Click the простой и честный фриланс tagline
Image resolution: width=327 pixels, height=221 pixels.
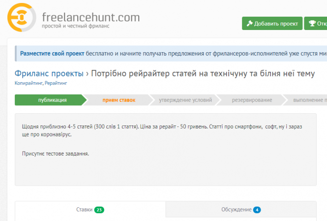[x=72, y=26]
